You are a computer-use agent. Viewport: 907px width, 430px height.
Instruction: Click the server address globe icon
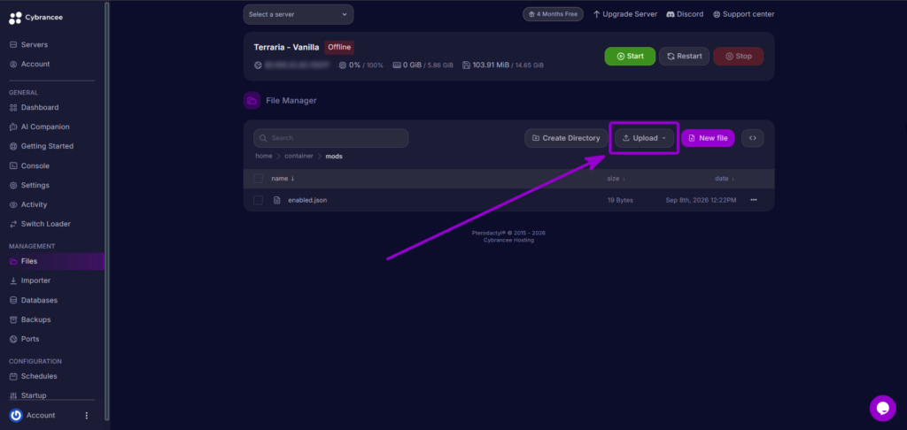pos(258,65)
